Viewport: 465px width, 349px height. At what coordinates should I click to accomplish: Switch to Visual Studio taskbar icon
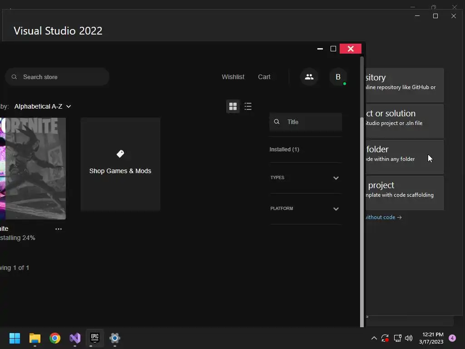click(75, 338)
